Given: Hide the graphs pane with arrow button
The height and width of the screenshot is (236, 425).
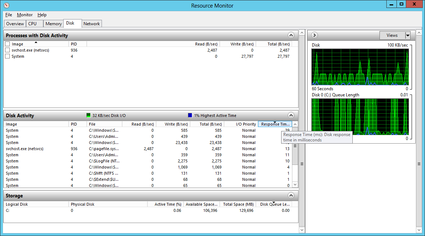Looking at the screenshot, I should [x=314, y=35].
